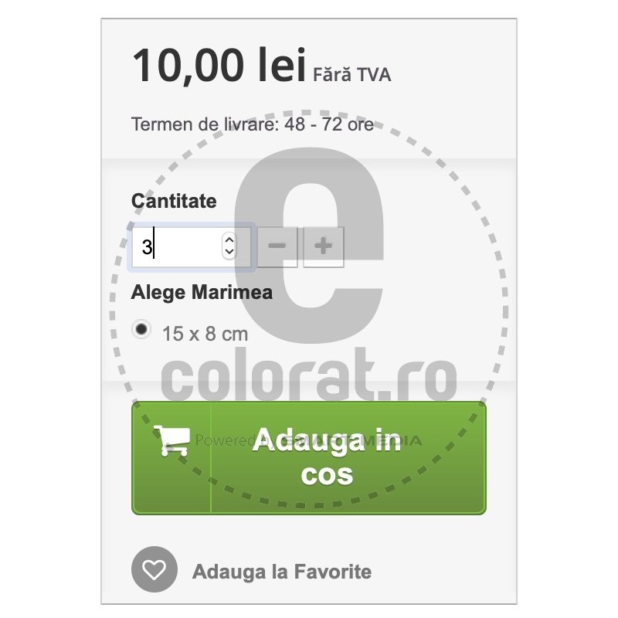Click the 'Alege Marimea' heading
The image size is (618, 618).
click(x=202, y=293)
